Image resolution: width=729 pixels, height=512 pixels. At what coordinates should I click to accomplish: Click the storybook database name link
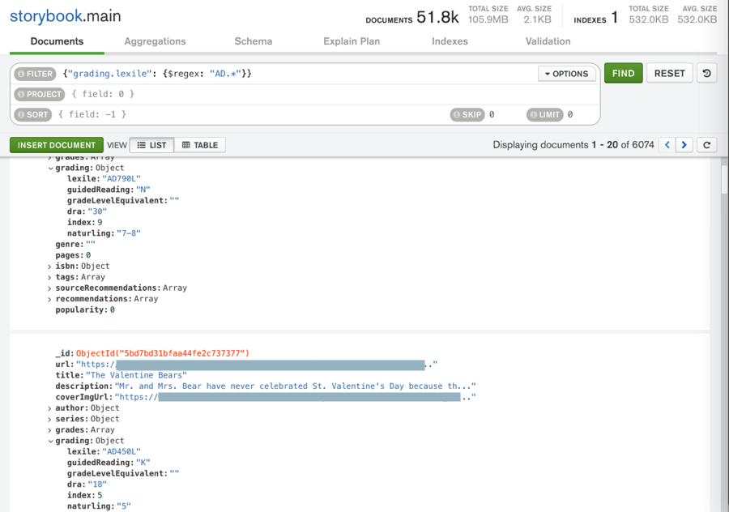46,16
